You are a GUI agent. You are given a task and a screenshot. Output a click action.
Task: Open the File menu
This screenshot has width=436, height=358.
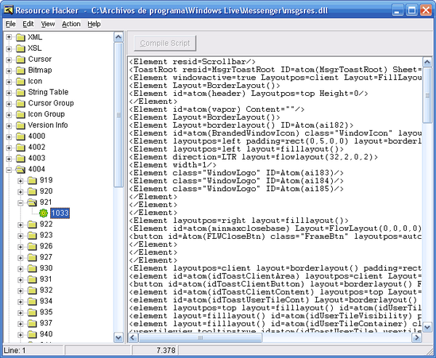(11, 24)
